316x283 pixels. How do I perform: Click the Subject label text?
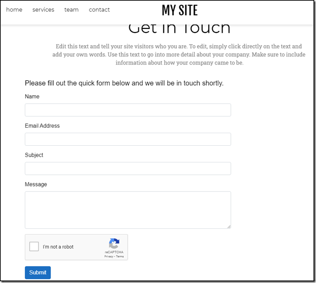(x=34, y=155)
